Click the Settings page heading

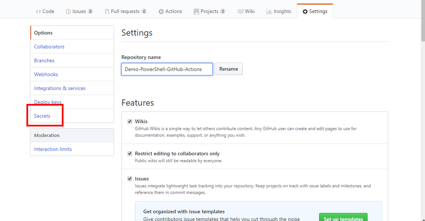click(137, 33)
